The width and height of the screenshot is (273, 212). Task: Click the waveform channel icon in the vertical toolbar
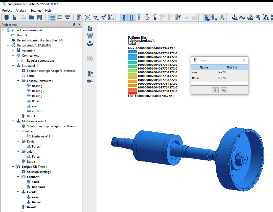point(90,36)
